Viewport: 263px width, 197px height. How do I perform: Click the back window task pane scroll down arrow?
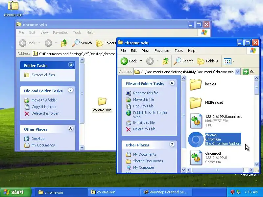[82, 147]
